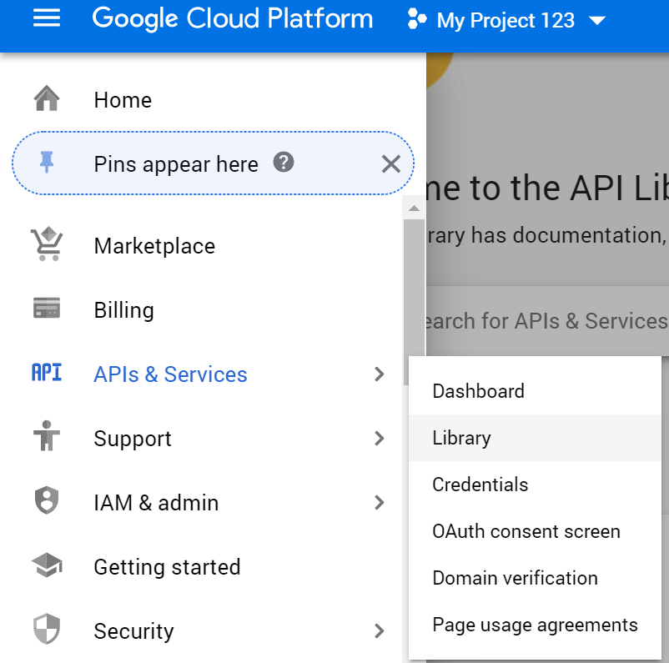Click the API icon
669x663 pixels.
click(x=47, y=373)
